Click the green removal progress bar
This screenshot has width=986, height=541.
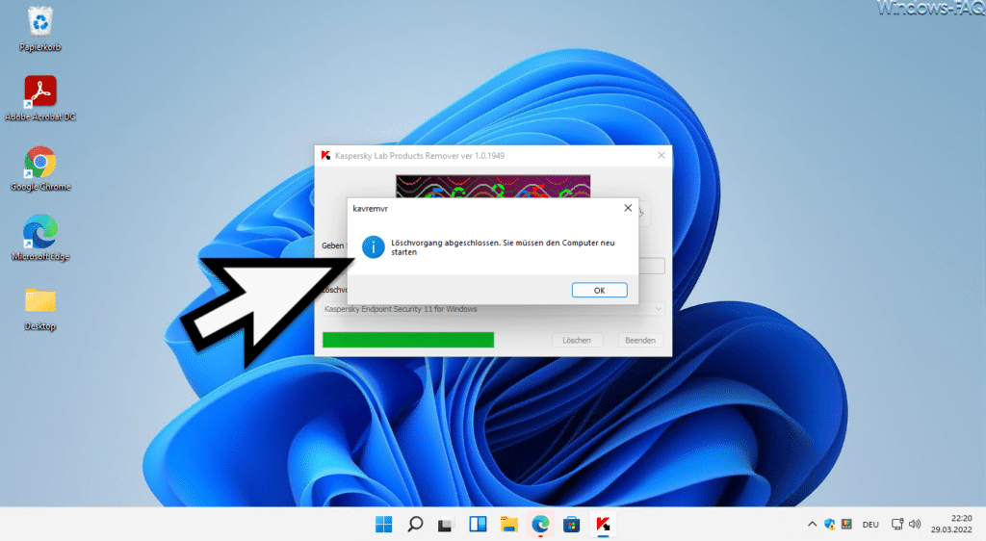pyautogui.click(x=408, y=340)
